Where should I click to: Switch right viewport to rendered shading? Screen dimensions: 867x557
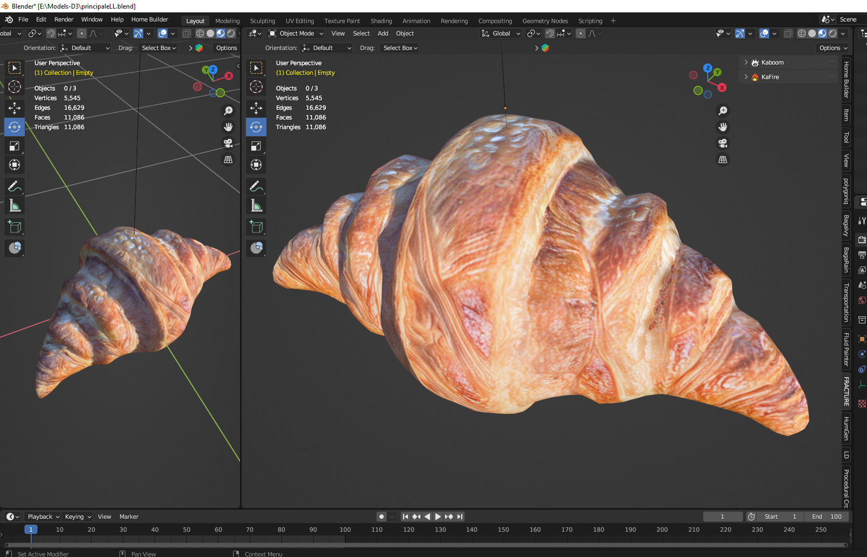click(x=833, y=33)
